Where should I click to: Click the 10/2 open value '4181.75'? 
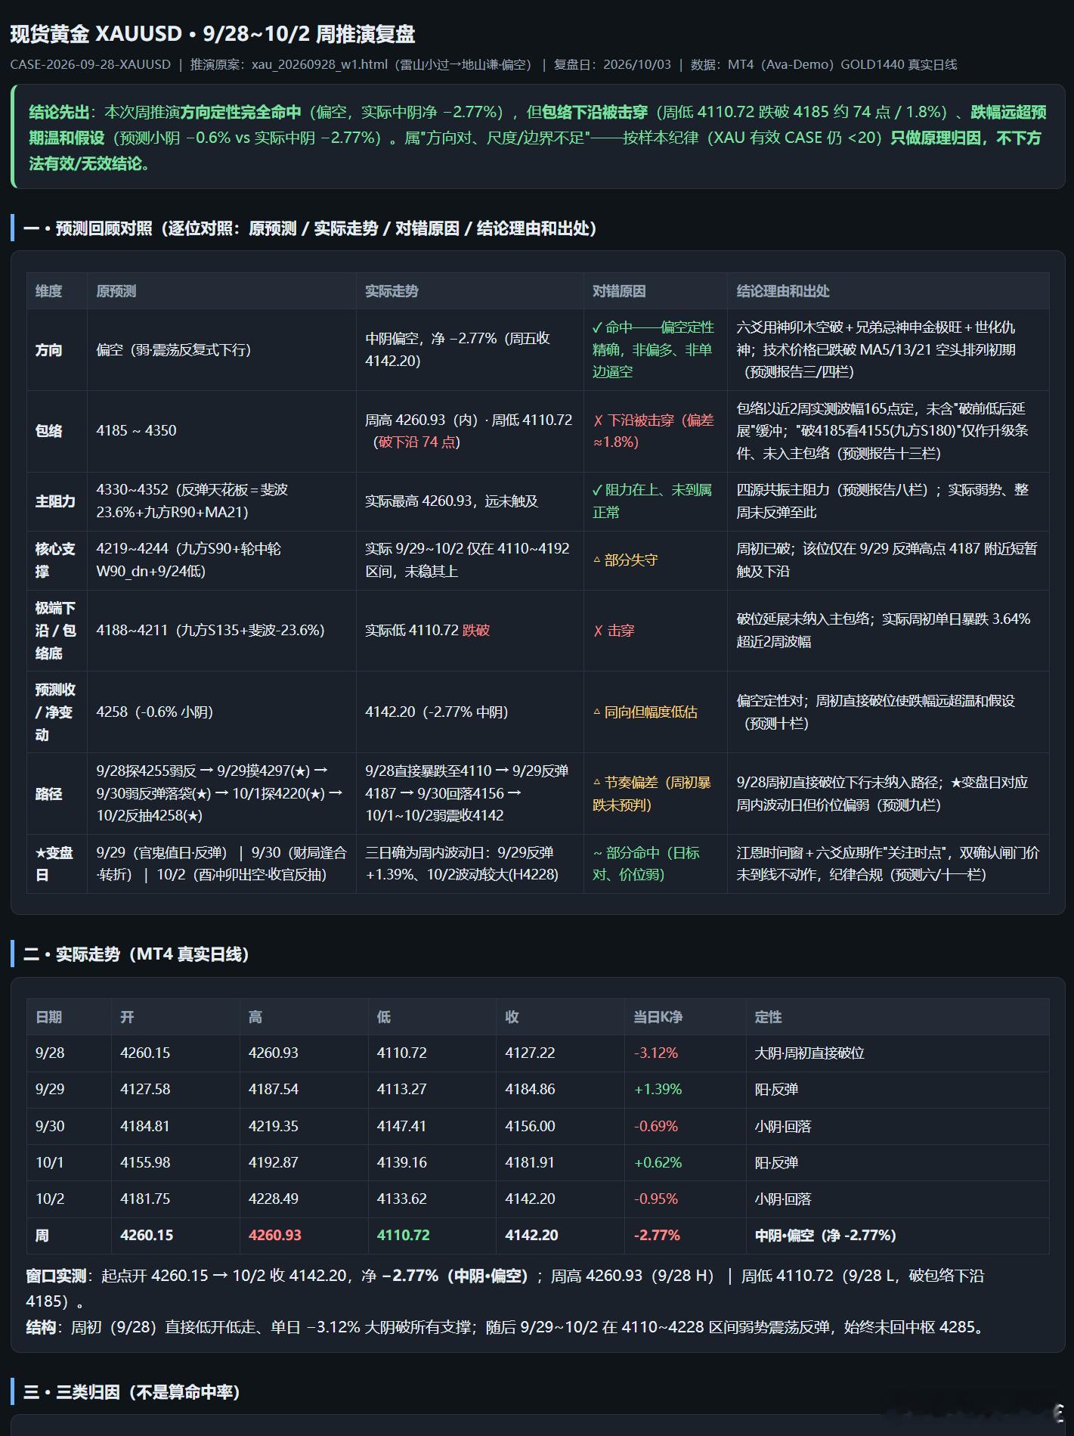(145, 1199)
